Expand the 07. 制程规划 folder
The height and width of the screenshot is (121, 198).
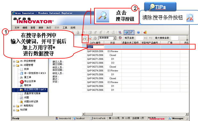coord(14,106)
